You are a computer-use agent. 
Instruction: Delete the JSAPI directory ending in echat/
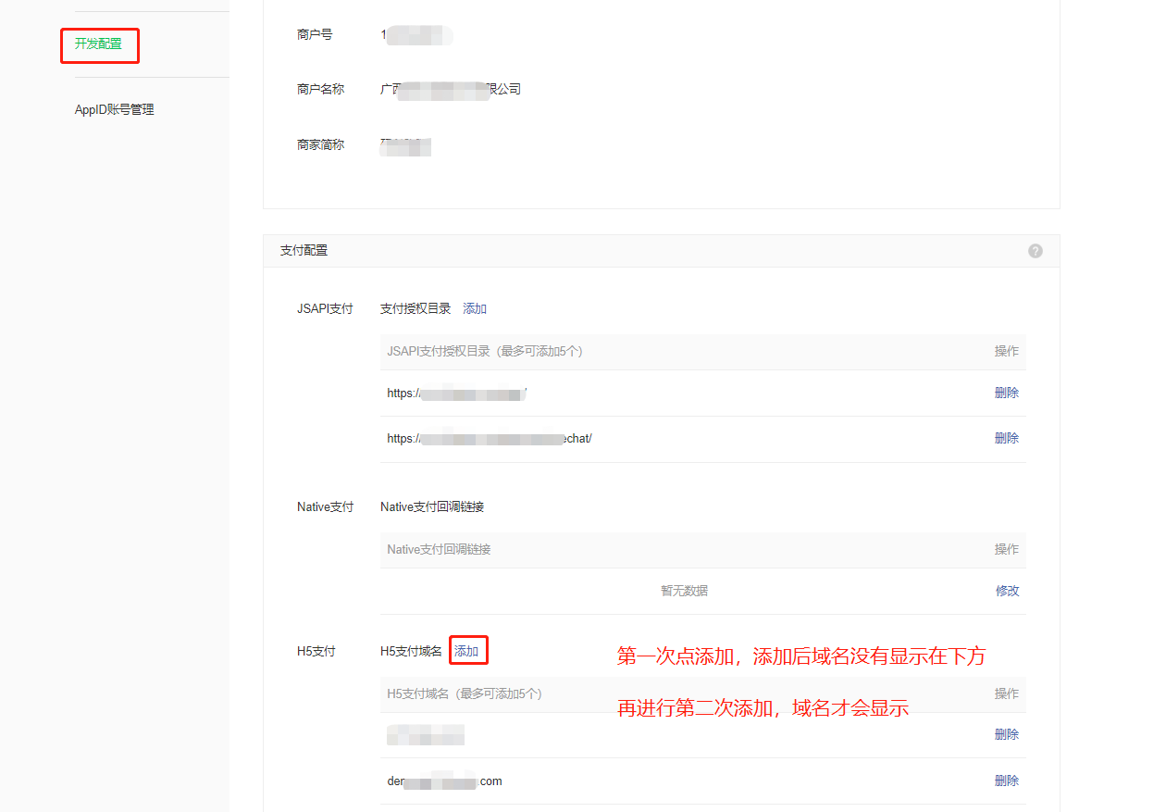coord(1007,438)
